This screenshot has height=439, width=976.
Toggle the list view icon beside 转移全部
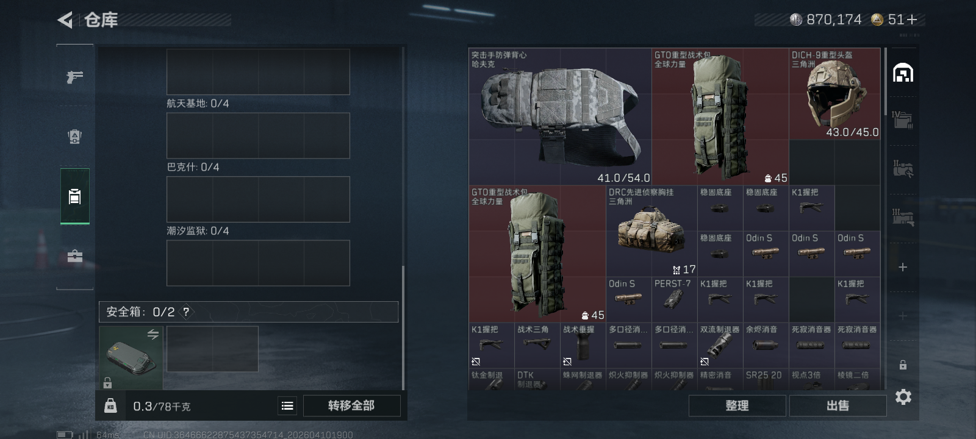287,405
